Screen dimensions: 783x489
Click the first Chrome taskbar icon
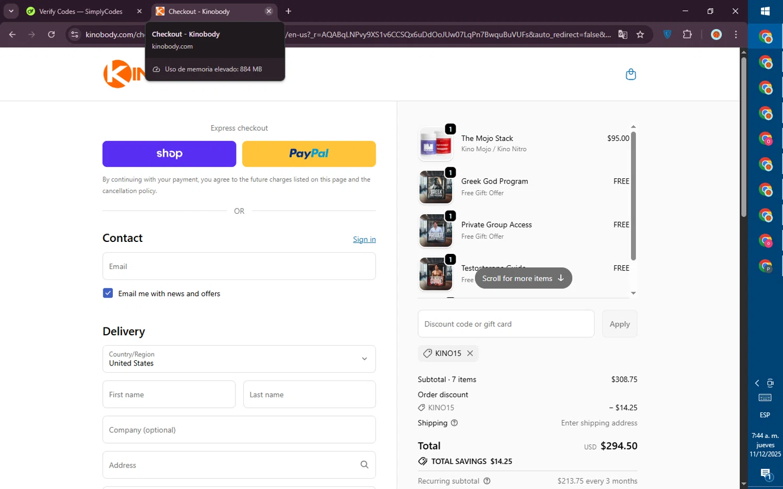(x=765, y=36)
